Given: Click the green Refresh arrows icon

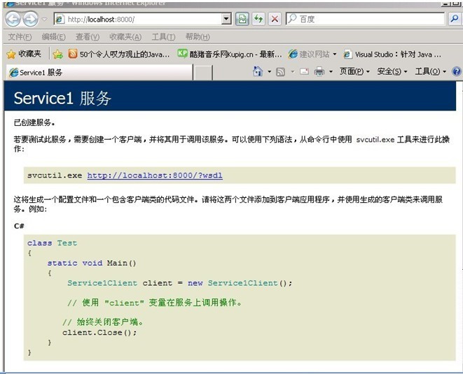Looking at the screenshot, I should (x=258, y=20).
